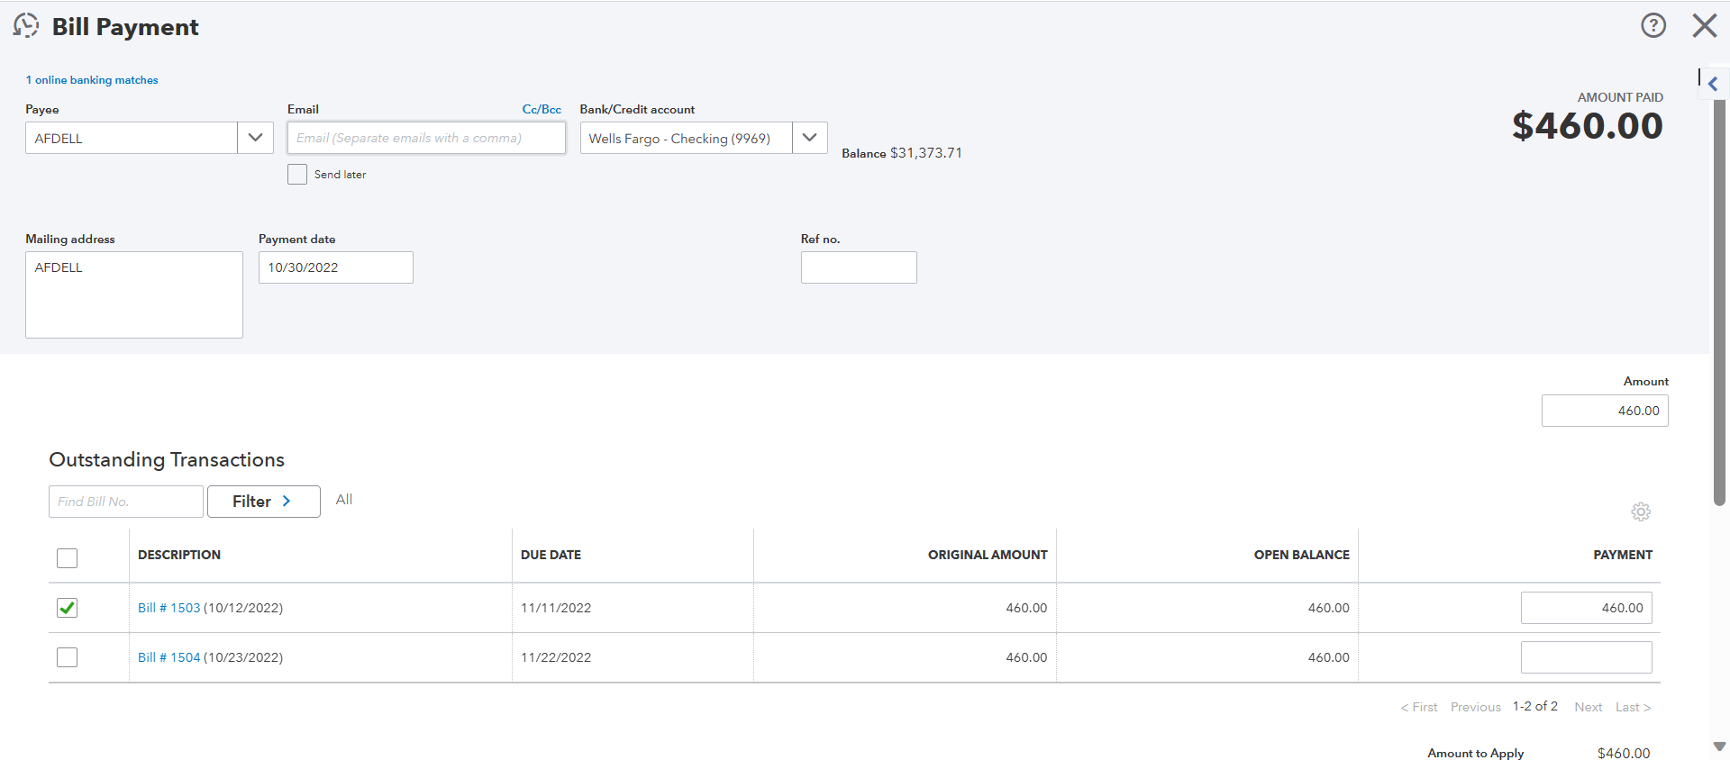The height and width of the screenshot is (760, 1730).
Task: Click the All filter label
Action: point(344,500)
